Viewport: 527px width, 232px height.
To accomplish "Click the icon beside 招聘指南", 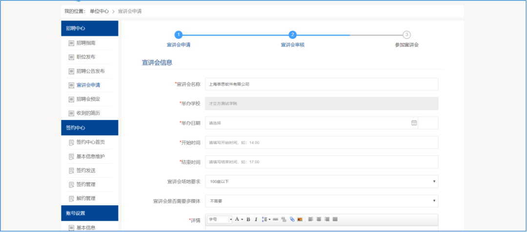I will 71,43.
